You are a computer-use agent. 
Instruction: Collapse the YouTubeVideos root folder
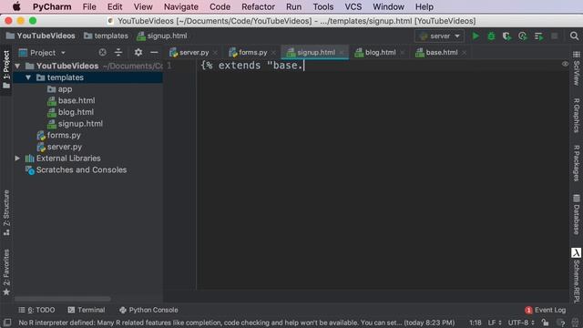pos(17,66)
